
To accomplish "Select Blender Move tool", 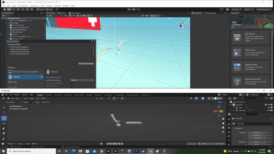I will (4, 118).
